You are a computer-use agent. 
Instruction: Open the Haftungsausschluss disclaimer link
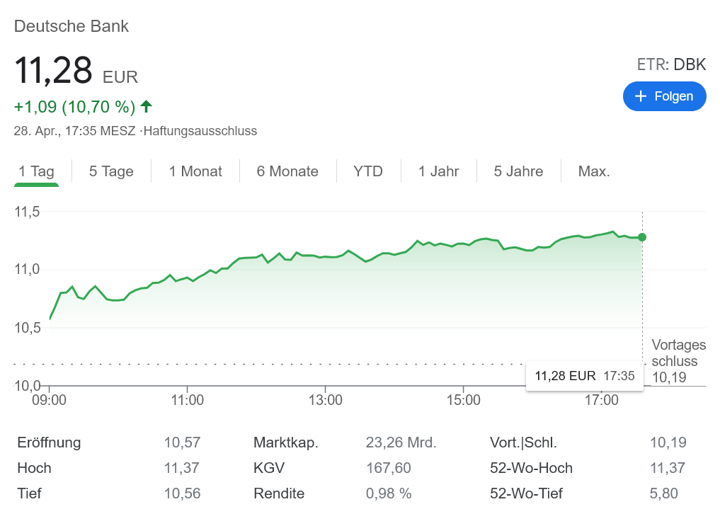[200, 131]
